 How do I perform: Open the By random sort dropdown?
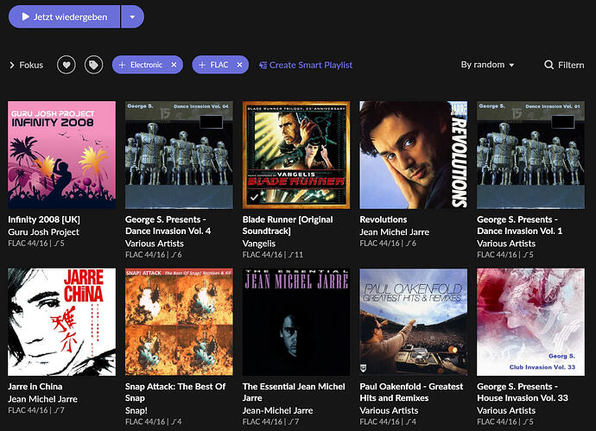[487, 65]
